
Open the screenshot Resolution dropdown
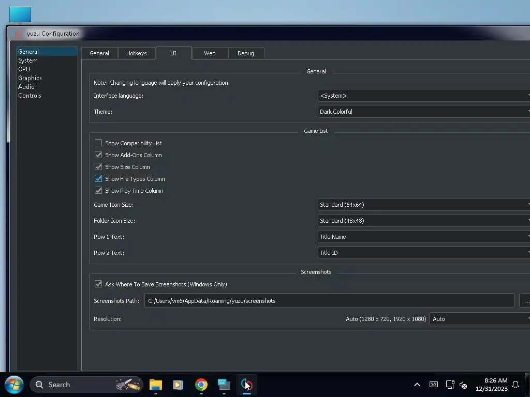[x=480, y=318]
